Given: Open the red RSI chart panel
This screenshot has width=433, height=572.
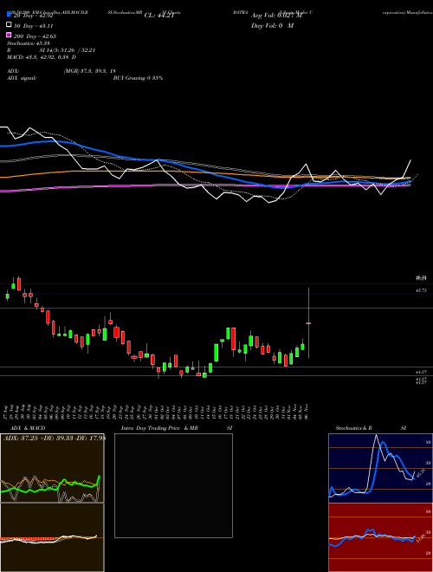Looking at the screenshot, I should pos(380,537).
